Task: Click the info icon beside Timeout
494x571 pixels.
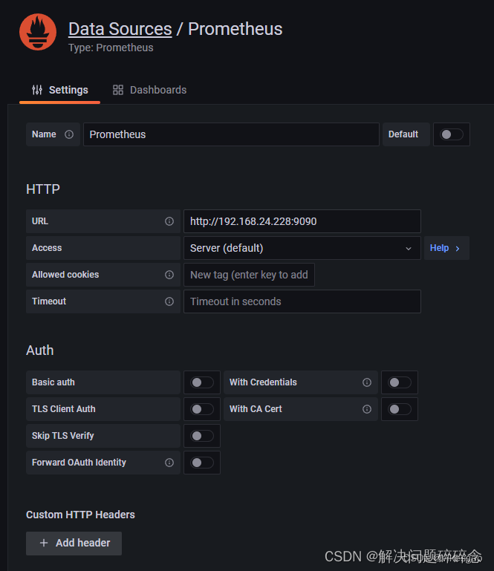Action: click(x=169, y=301)
